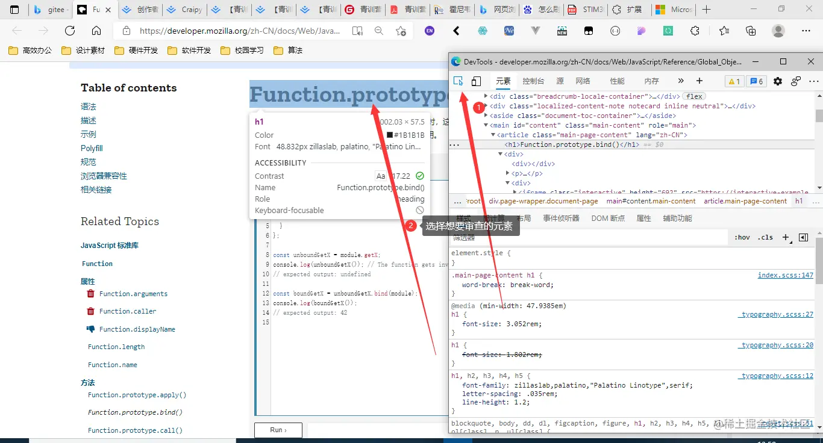
Task: Open the Function.arguments sidebar link
Action: click(133, 294)
